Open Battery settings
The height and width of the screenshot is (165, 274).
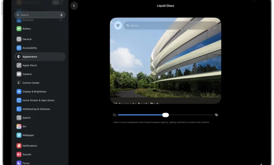[x=40, y=29]
